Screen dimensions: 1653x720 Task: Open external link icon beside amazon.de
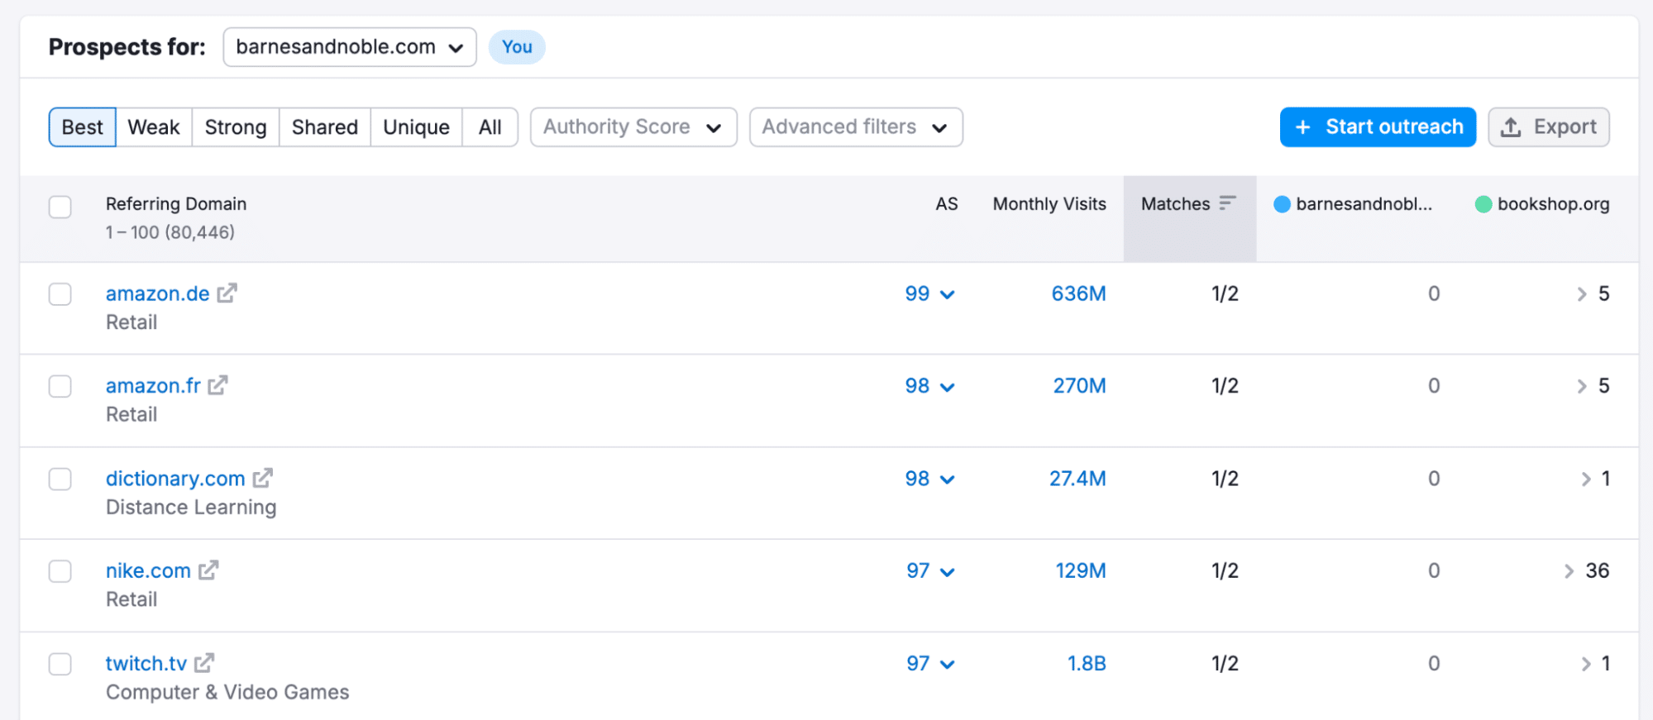(x=227, y=293)
